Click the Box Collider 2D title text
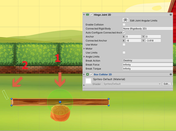The image size is (176, 131). (x=103, y=74)
